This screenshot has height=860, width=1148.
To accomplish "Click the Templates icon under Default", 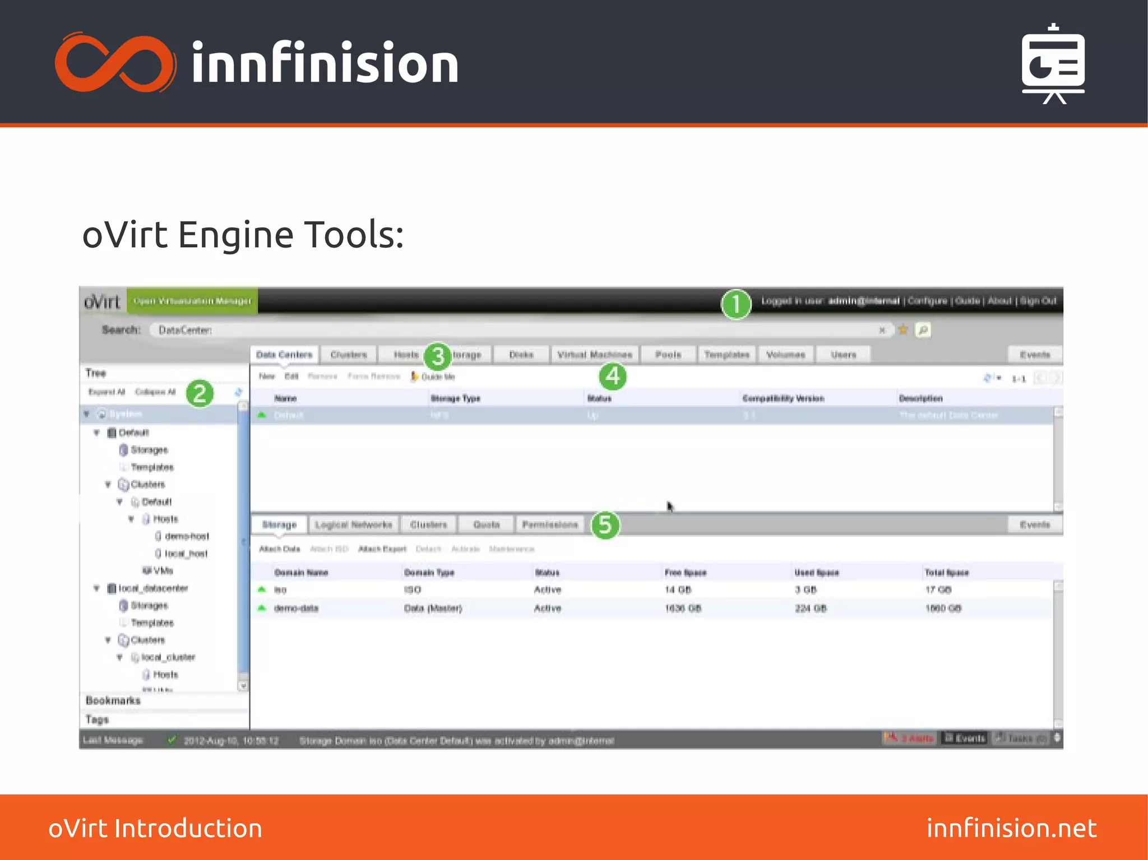I will (123, 467).
